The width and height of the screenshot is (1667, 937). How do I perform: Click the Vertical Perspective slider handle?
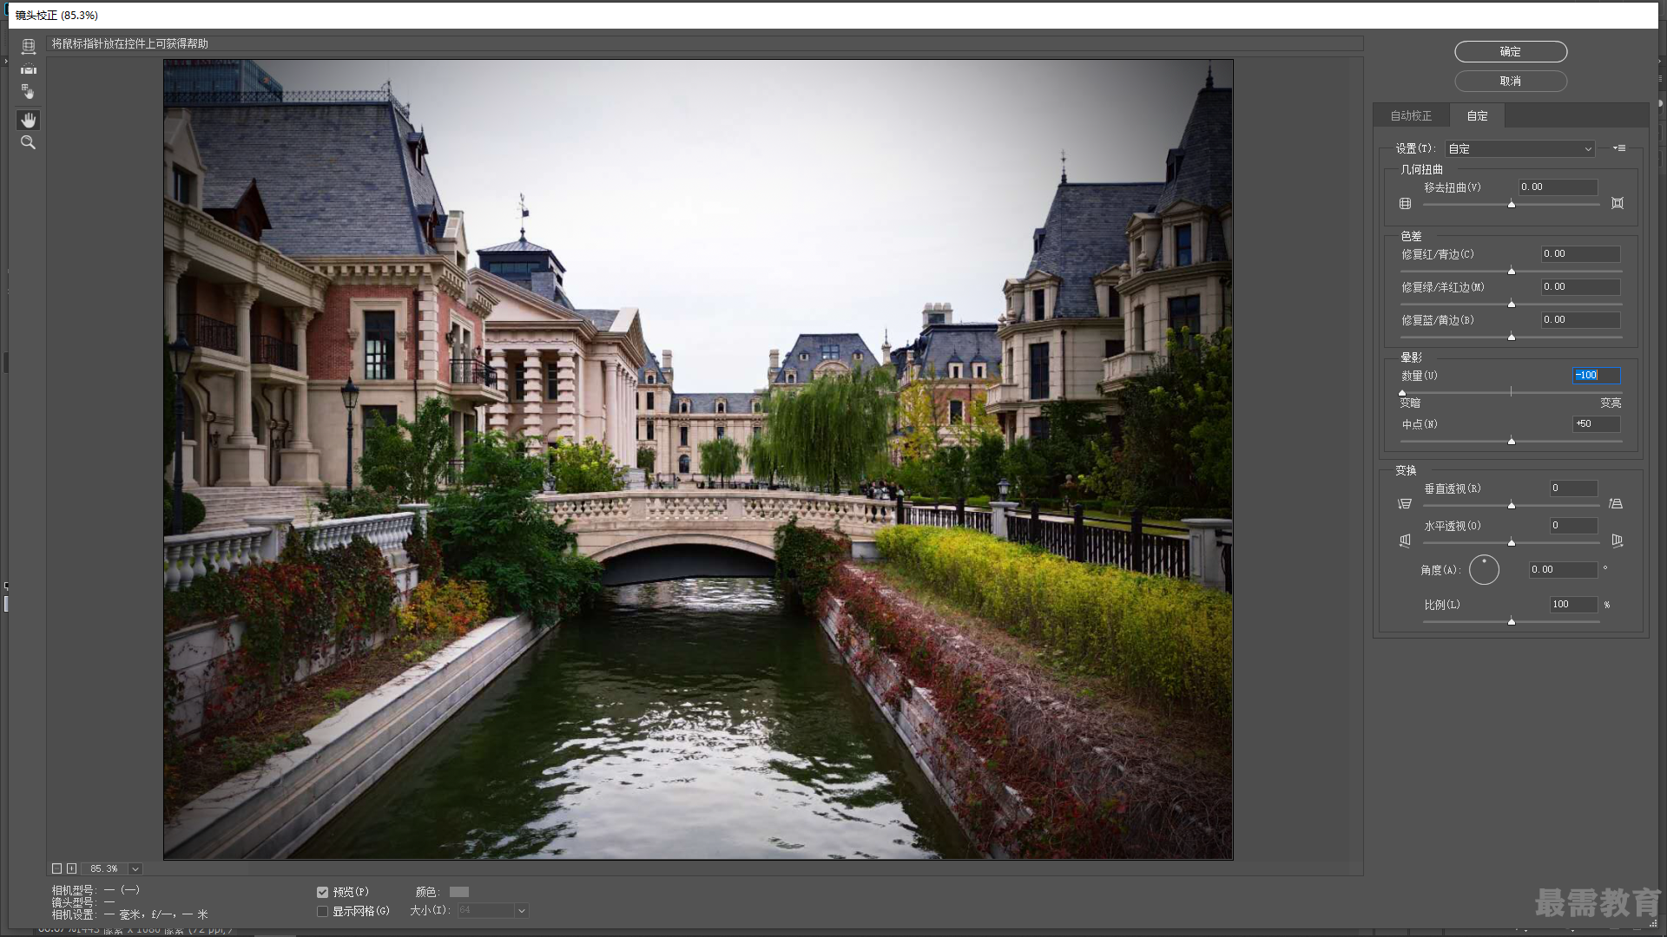(x=1512, y=506)
